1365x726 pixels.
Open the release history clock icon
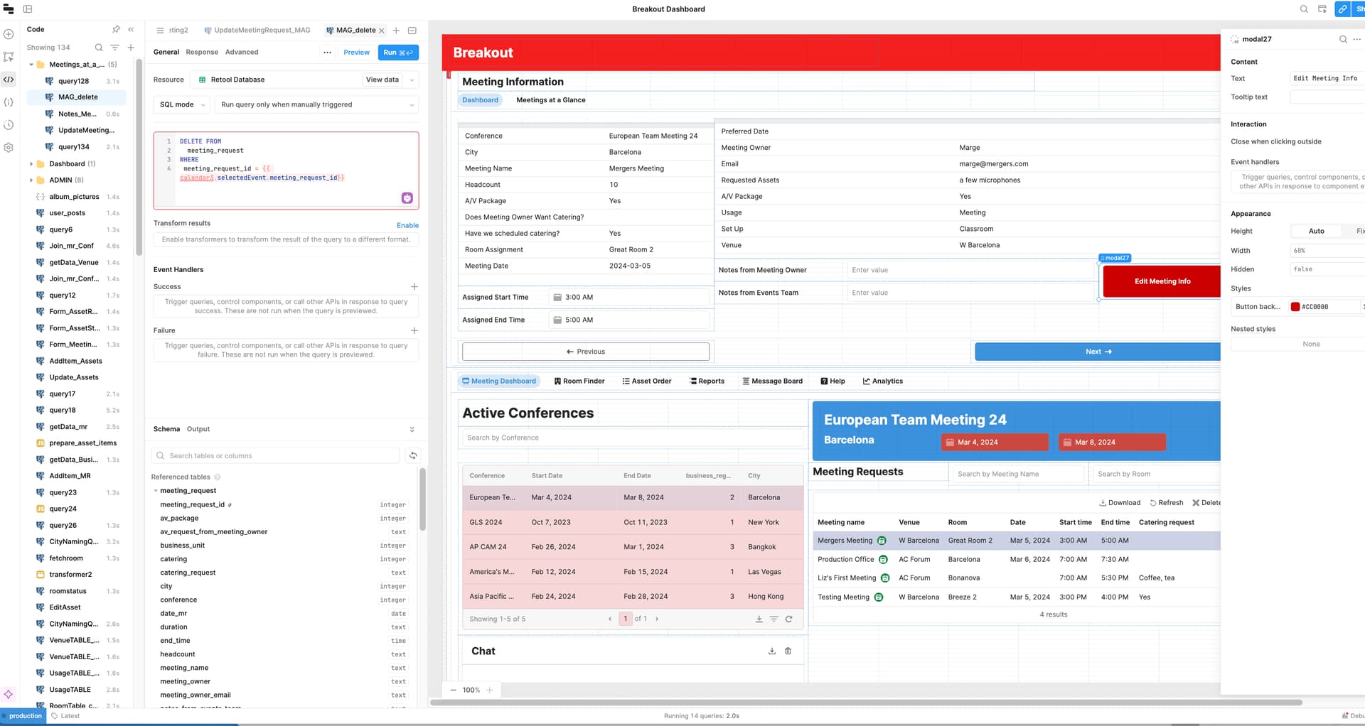pyautogui.click(x=9, y=125)
